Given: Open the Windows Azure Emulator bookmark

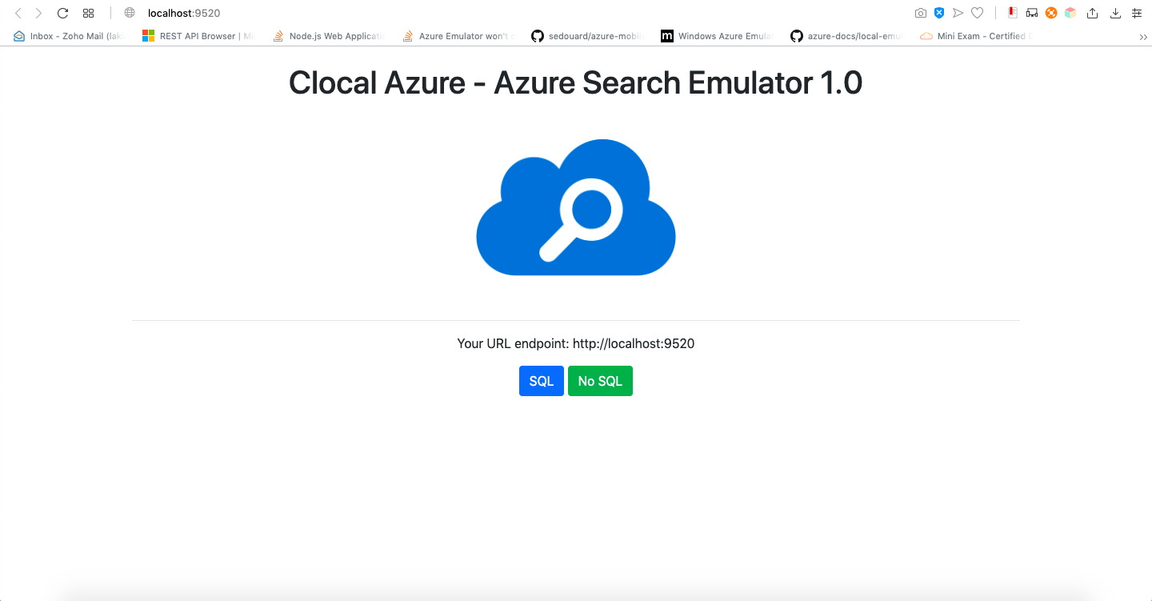Looking at the screenshot, I should coord(718,36).
